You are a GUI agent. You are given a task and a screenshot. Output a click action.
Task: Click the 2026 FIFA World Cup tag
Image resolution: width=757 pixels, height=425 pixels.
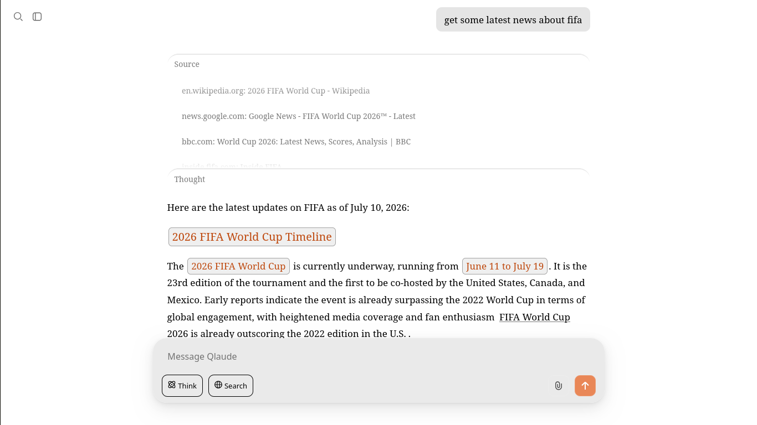238,266
